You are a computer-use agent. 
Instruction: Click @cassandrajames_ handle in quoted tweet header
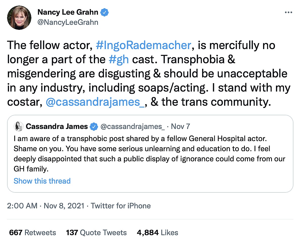coord(133,126)
